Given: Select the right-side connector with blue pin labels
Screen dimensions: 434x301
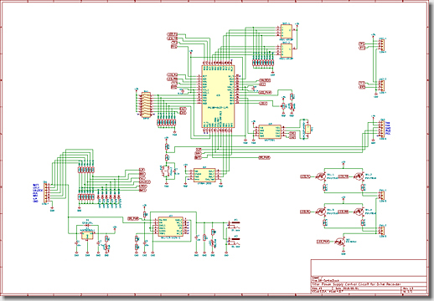Looking at the screenshot, I should pos(382,128).
